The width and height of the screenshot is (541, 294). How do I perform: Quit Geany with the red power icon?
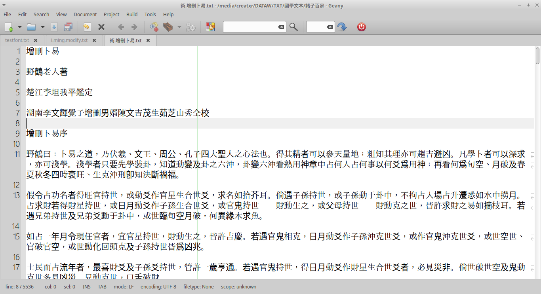pos(361,27)
